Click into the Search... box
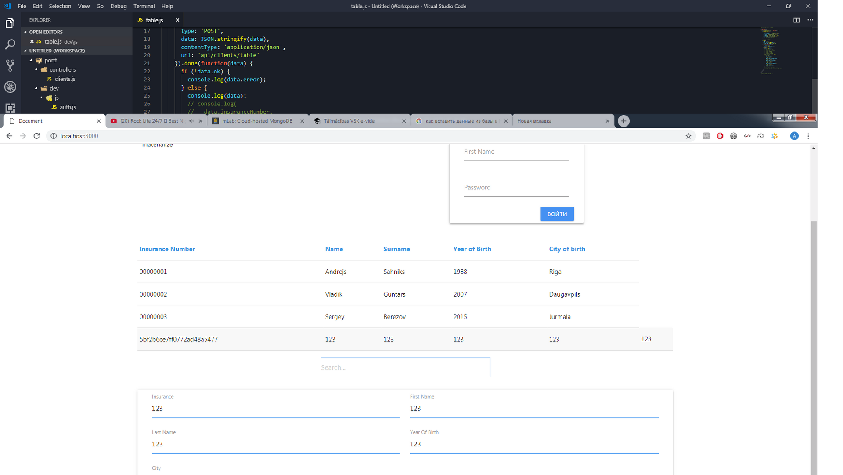Image resolution: width=843 pixels, height=475 pixels. pyautogui.click(x=405, y=367)
